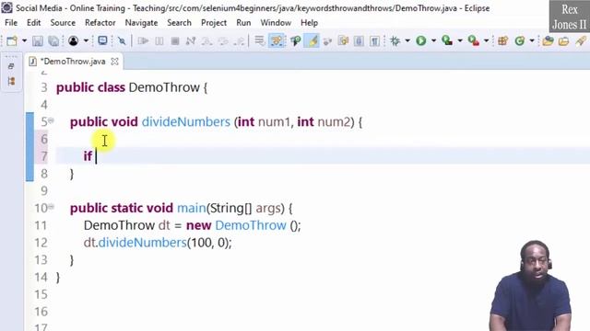Viewport: 590px width, 331px height.
Task: Click the Open Task folder icon
Action: [563, 40]
